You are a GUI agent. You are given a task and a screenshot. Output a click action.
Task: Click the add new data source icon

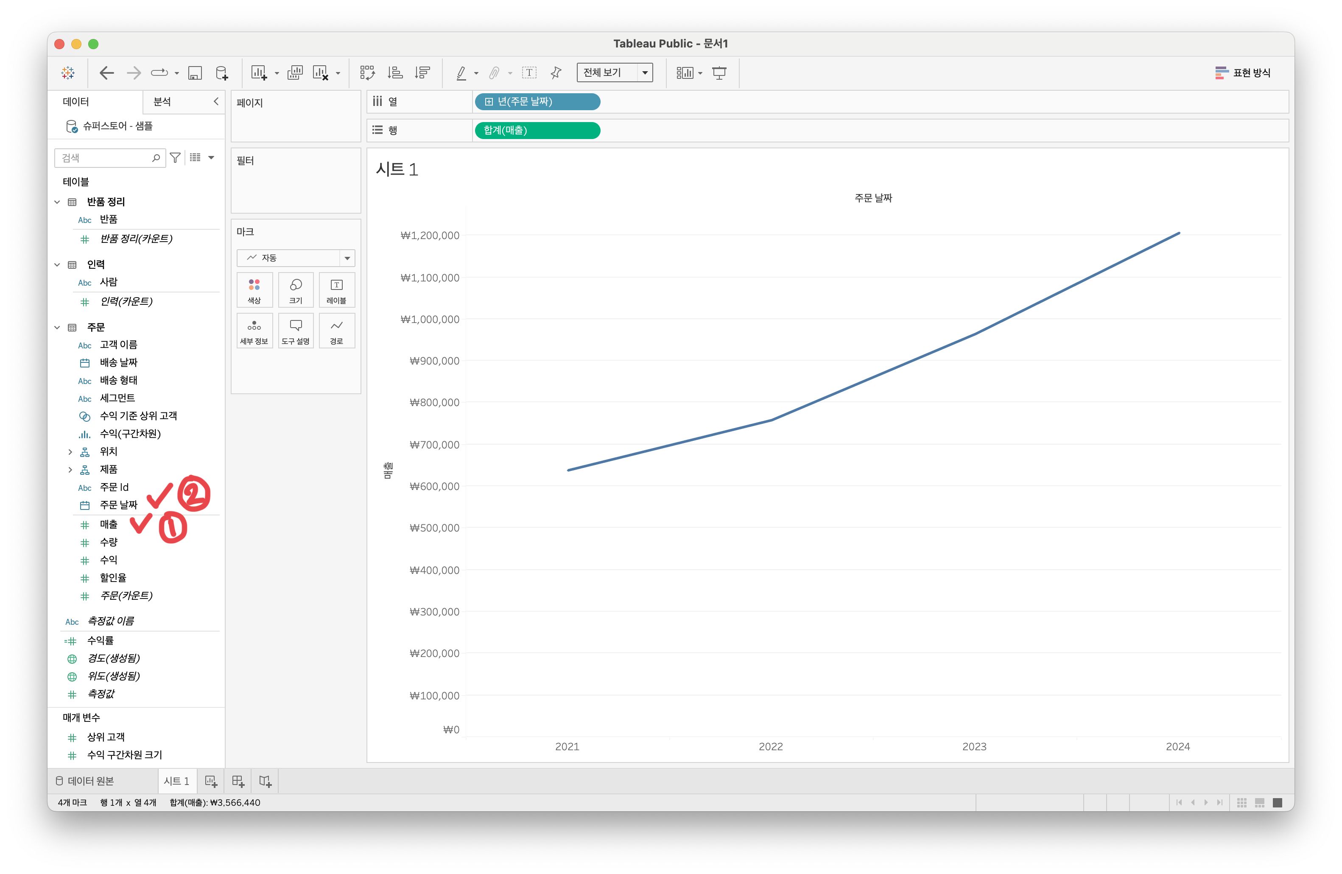[x=222, y=73]
